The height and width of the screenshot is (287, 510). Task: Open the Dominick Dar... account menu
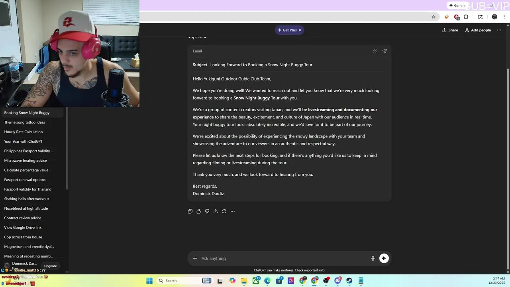tap(21, 265)
